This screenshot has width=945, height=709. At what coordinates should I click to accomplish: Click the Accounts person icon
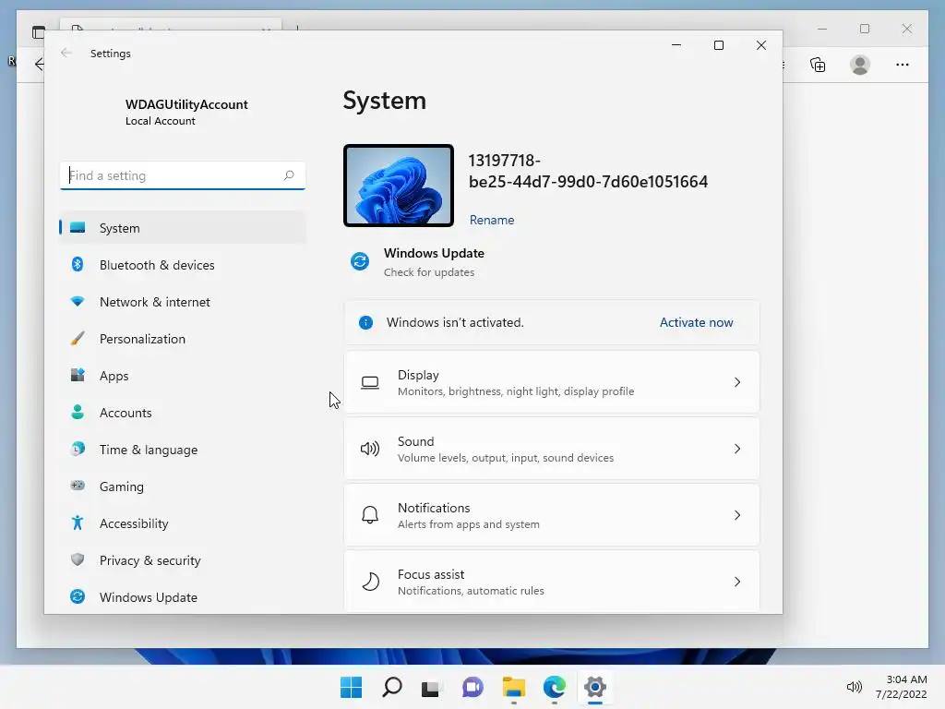[78, 412]
